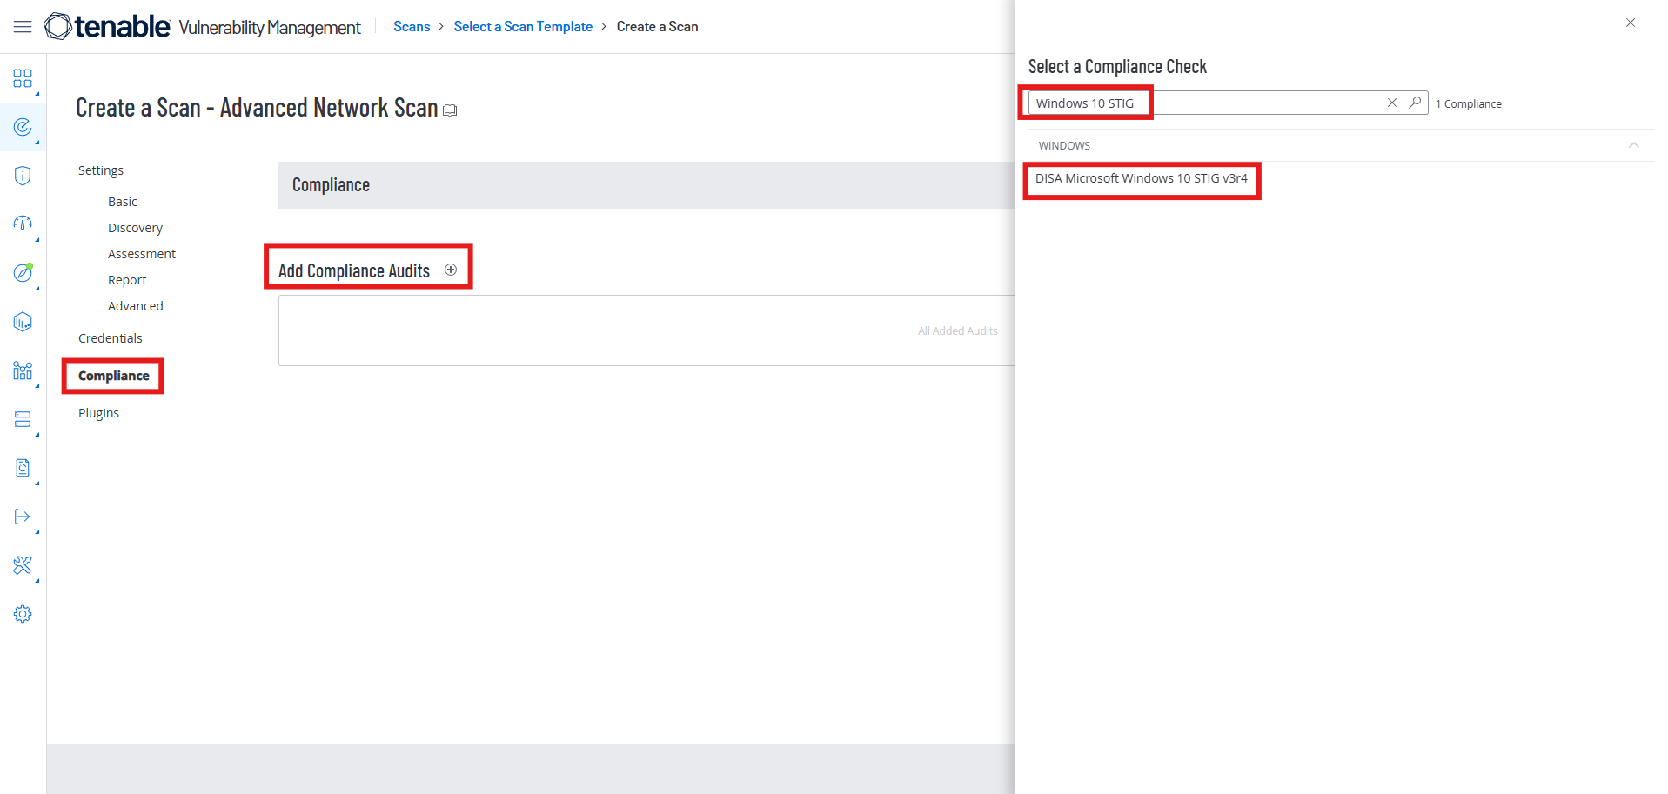The height and width of the screenshot is (794, 1668).
Task: Click the sidebar export arrow icon
Action: (x=23, y=517)
